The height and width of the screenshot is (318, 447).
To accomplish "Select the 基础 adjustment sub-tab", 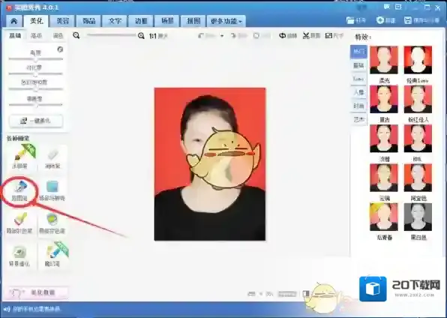I will point(15,36).
